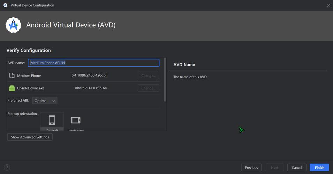This screenshot has height=174, width=333.
Task: Click the Android Studio icon in title bar
Action: (5, 5)
